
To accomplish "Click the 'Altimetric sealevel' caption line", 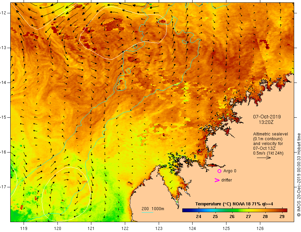I will click(271, 134).
